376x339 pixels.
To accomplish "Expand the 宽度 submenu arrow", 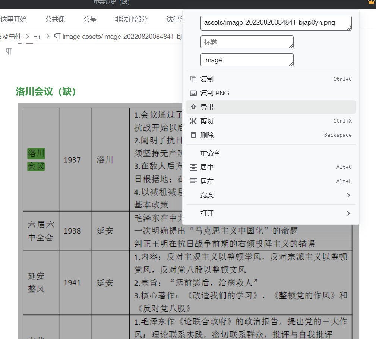I will point(348,195).
